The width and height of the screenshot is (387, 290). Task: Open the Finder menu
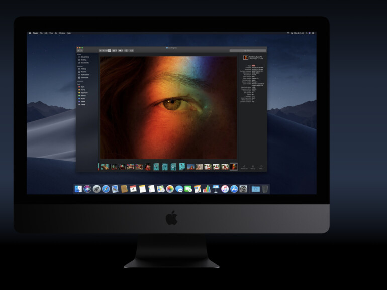point(36,33)
